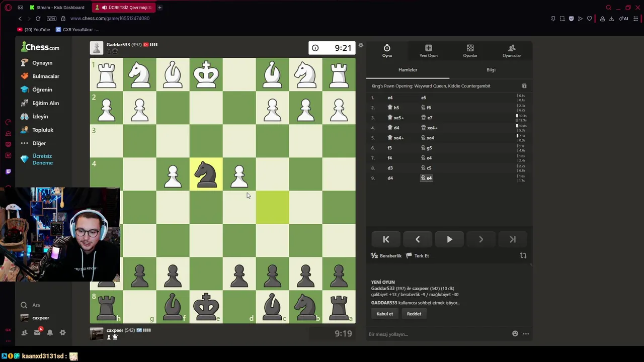
Task: Select the Oyunlar tab
Action: [470, 50]
